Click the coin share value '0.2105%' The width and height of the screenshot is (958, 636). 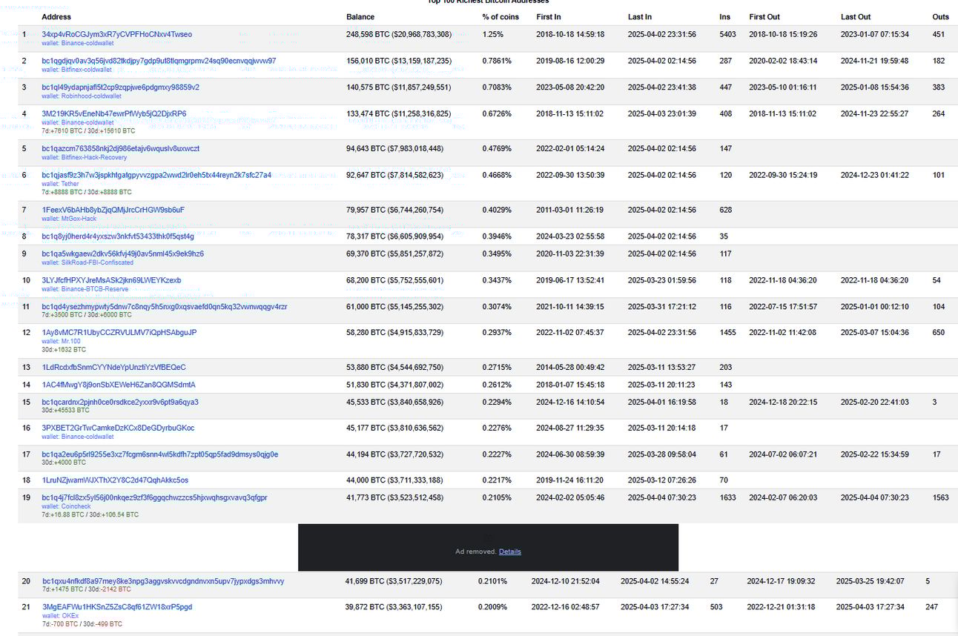click(497, 497)
